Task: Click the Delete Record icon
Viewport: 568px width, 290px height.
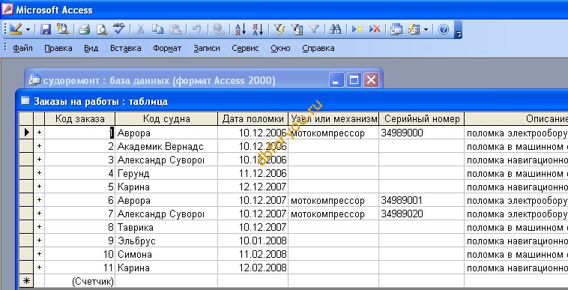Action: [x=375, y=29]
